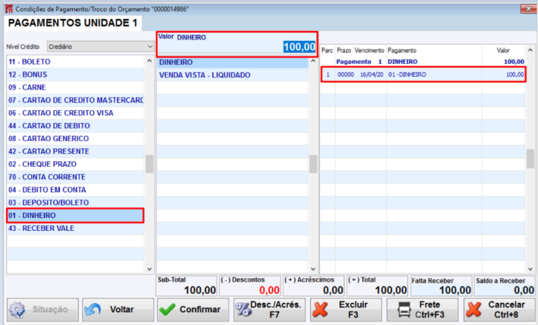Select 02 - CHEQUE PRAZO
This screenshot has height=325, width=538.
(x=75, y=164)
